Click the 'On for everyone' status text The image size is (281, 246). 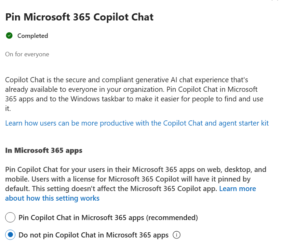coord(27,54)
